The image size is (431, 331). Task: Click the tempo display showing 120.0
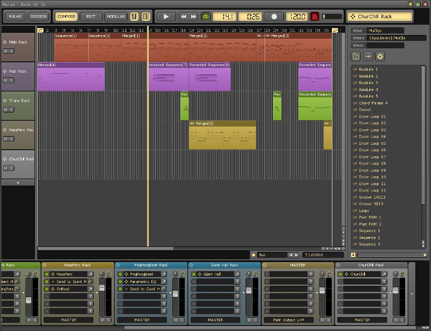[297, 17]
